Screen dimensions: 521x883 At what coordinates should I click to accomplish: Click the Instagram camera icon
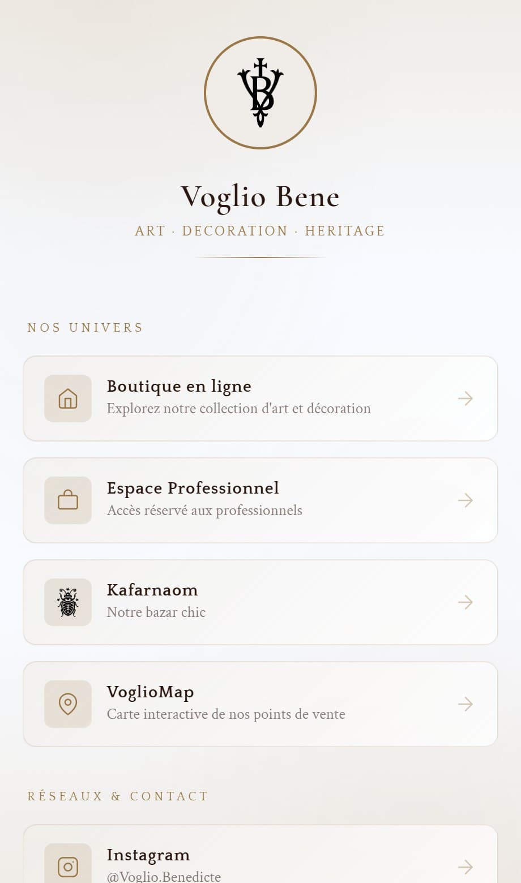click(x=68, y=867)
